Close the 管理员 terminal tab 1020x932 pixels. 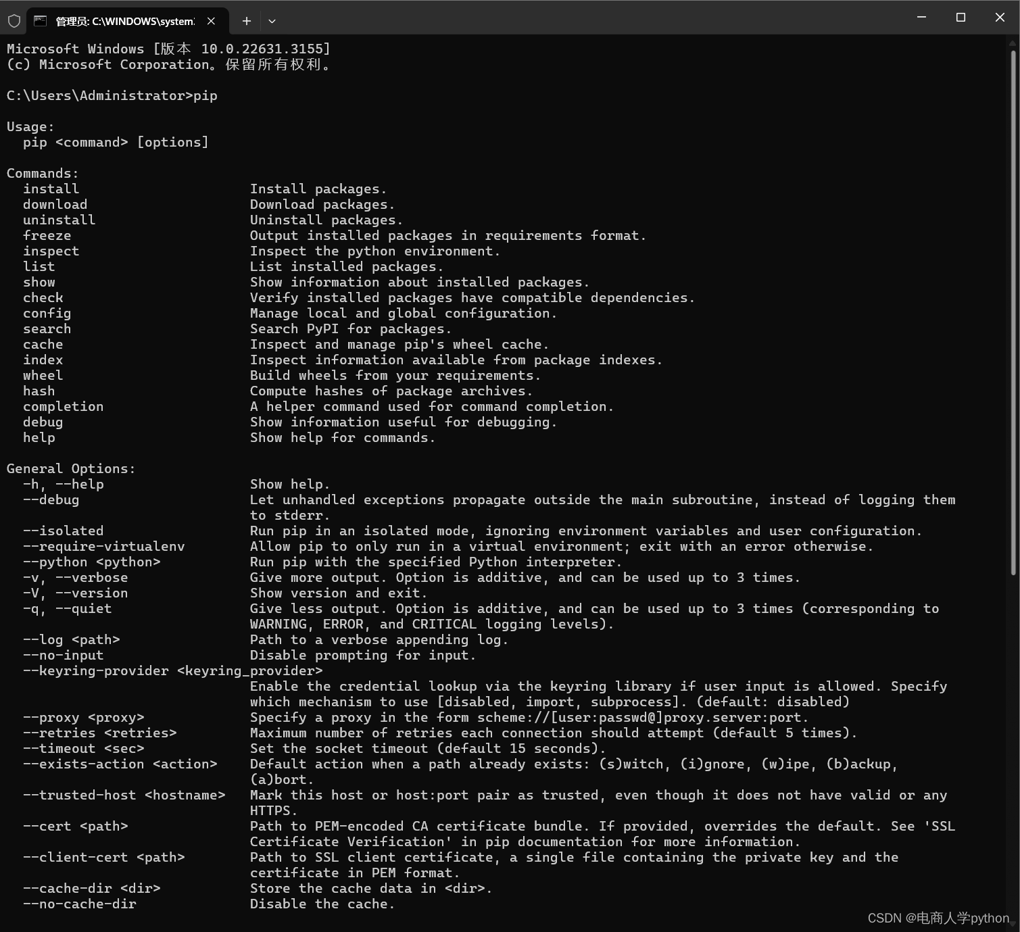[210, 20]
